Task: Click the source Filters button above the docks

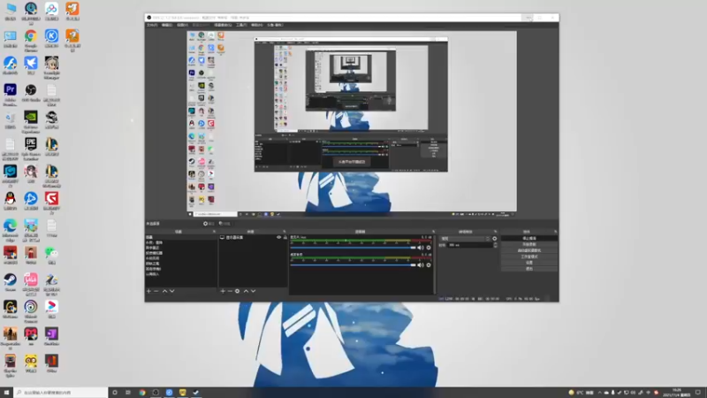Action: [224, 224]
